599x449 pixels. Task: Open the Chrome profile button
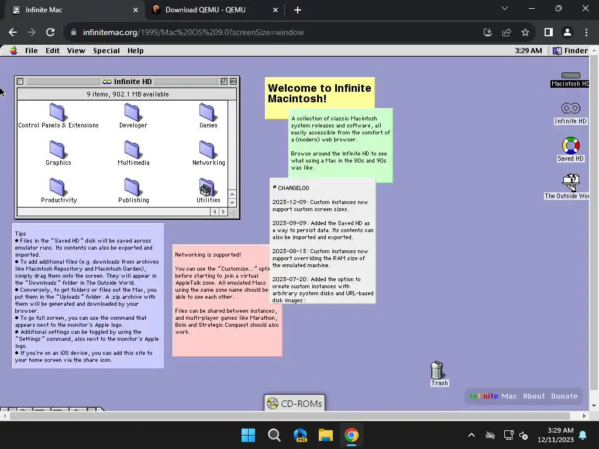(x=567, y=33)
